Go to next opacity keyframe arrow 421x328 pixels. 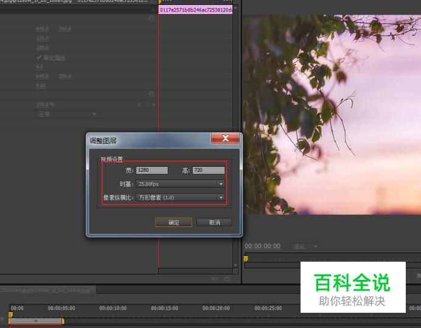tap(154, 105)
